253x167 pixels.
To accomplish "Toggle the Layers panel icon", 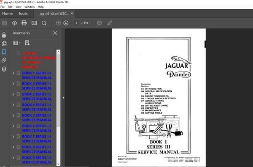I will pos(4,69).
